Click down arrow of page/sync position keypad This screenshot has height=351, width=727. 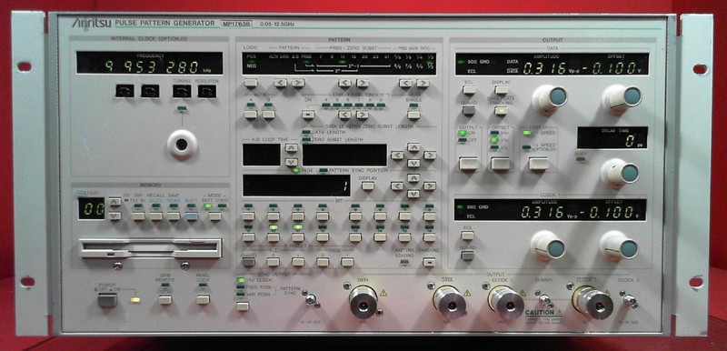pyautogui.click(x=413, y=194)
